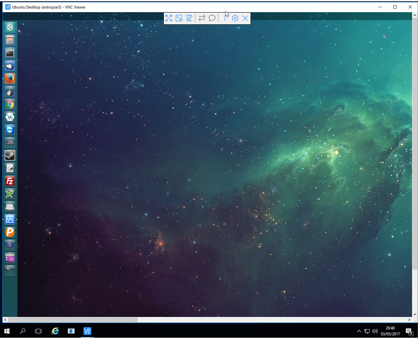Click the vertical scrollbar thumb
The height and width of the screenshot is (338, 418).
click(415, 144)
